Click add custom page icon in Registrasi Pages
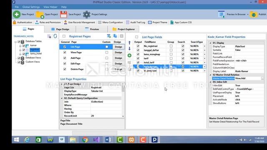The height and width of the screenshot is (150, 267). (x=108, y=36)
